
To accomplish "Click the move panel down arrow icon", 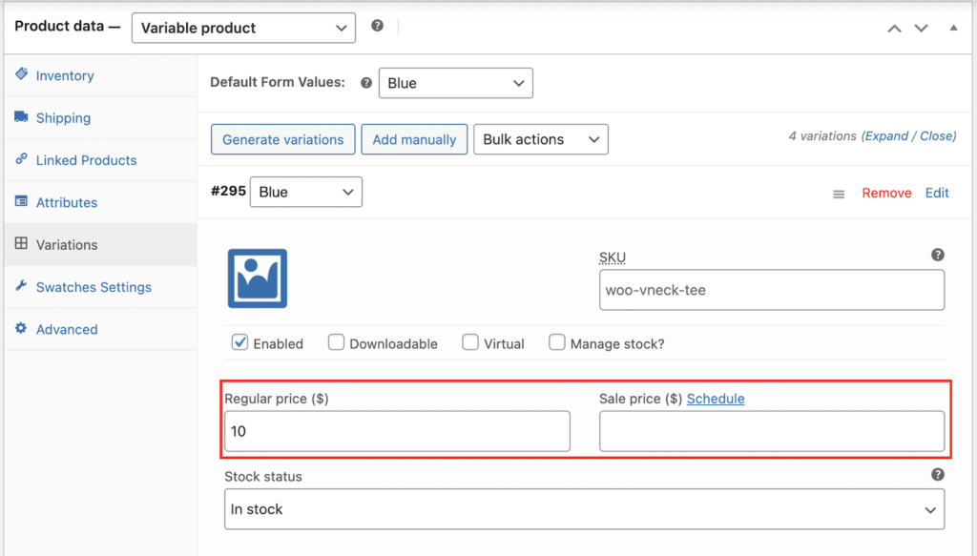I will coord(921,29).
